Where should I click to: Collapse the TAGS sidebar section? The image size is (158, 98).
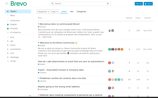pyautogui.click(x=11, y=37)
